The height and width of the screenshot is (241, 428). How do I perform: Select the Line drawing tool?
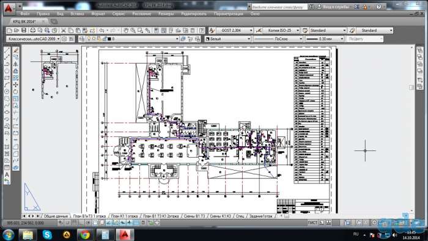(7, 51)
